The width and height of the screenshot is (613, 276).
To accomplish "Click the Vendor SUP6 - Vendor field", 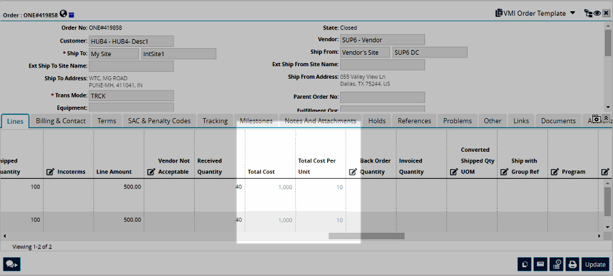I will [382, 40].
